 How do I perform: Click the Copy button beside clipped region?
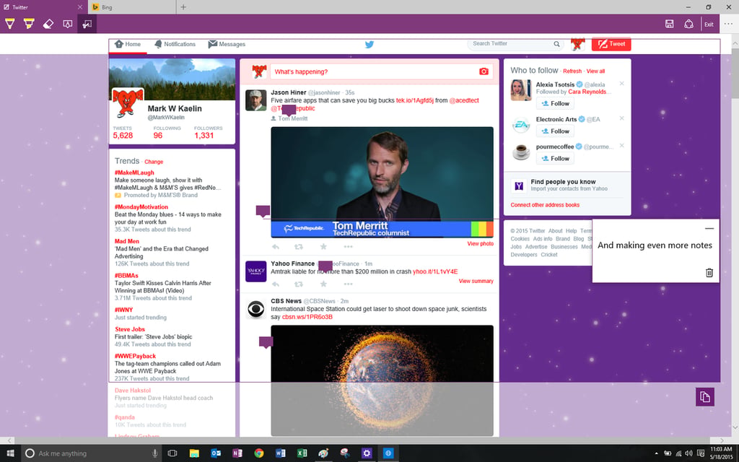click(705, 397)
